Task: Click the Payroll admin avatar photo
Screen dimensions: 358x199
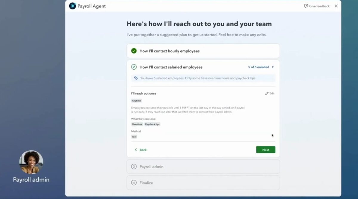Action: click(31, 162)
